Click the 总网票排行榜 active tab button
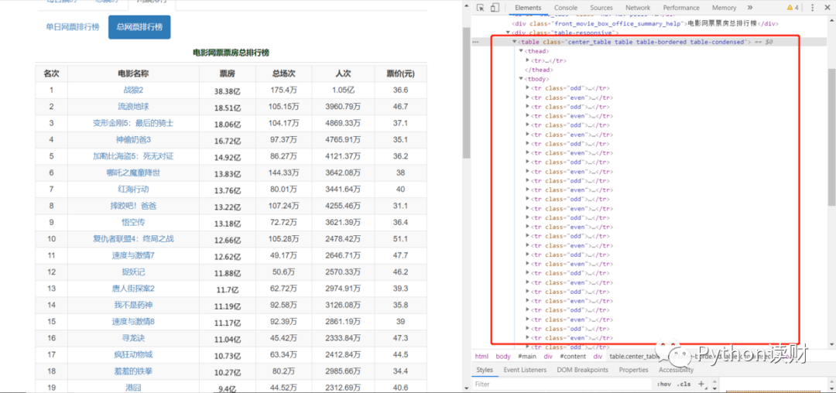836x393 pixels. [139, 26]
